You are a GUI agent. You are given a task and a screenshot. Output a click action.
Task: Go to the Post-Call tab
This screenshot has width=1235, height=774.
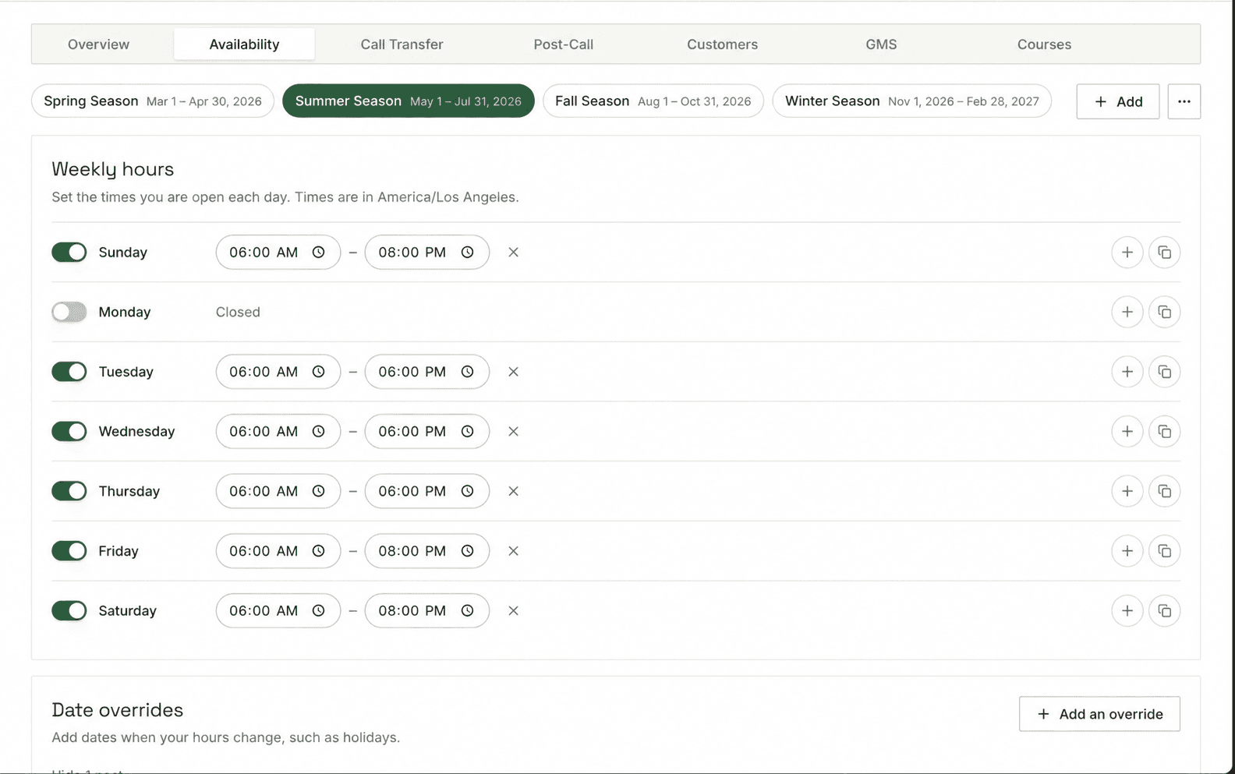coord(563,44)
